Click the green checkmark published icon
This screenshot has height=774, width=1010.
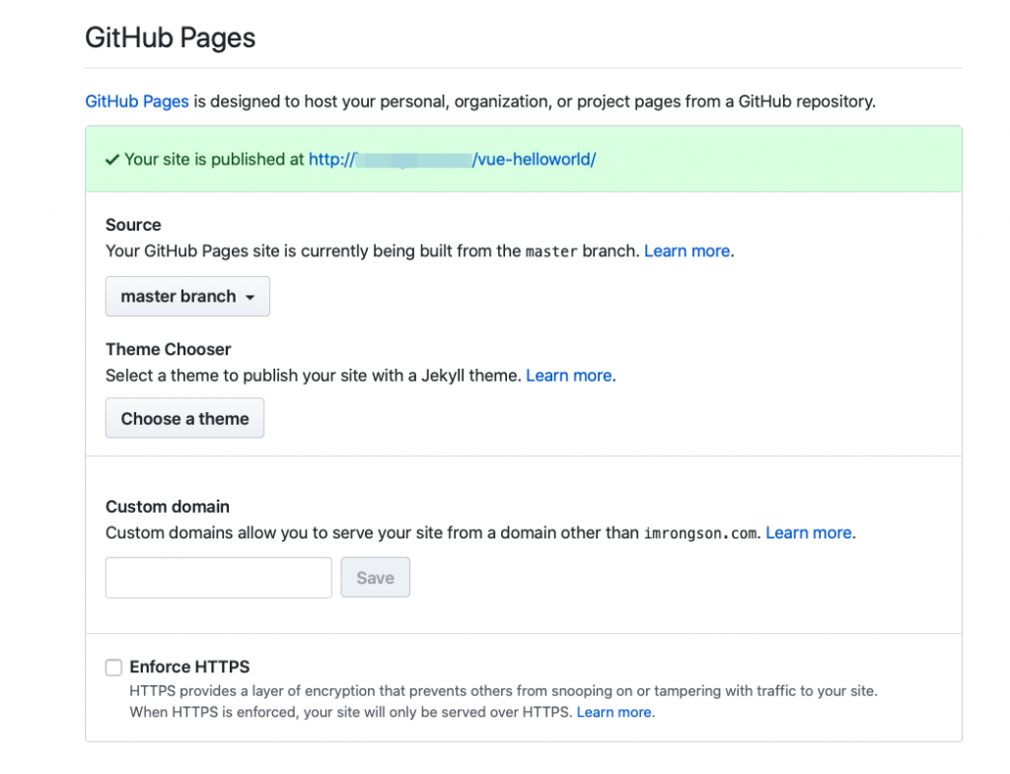pos(112,160)
